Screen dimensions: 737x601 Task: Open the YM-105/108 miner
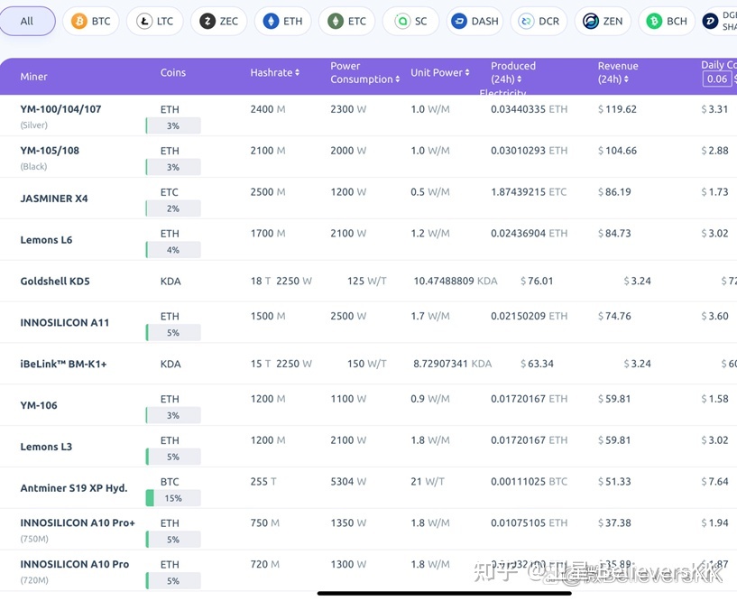pyautogui.click(x=50, y=151)
